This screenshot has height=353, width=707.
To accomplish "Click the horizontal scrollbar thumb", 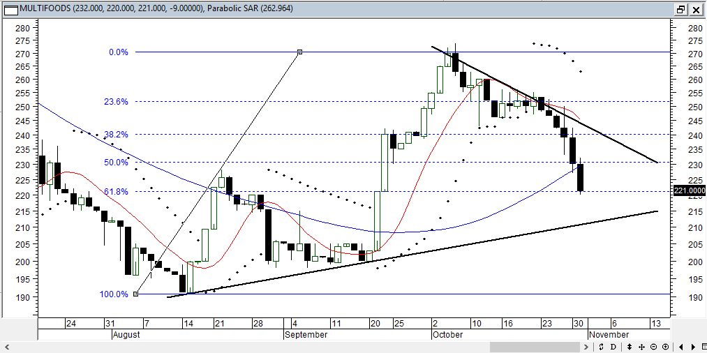I will click(535, 347).
